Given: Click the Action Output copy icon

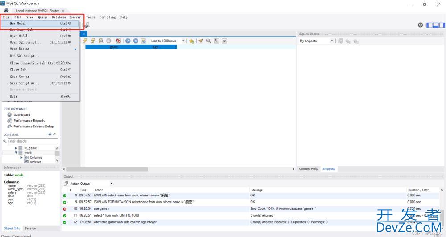Looking at the screenshot, I should point(66,184).
